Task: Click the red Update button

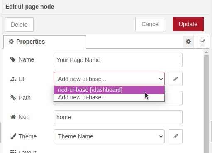Action: 188,24
